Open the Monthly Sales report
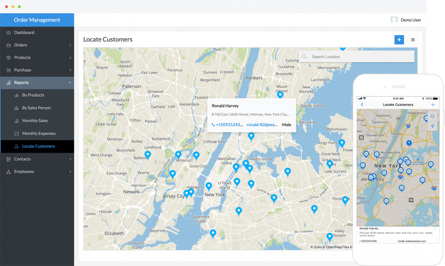This screenshot has width=445, height=266. click(34, 121)
